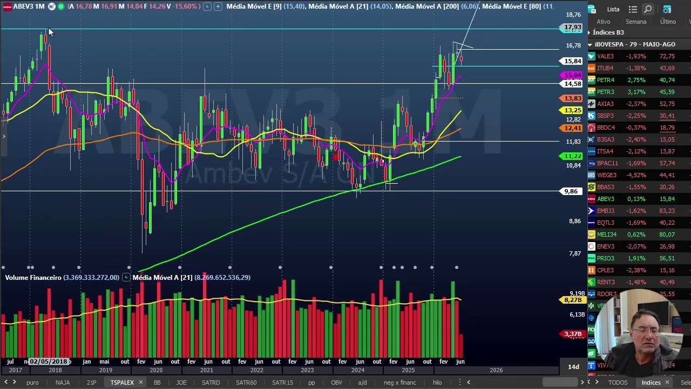
Task: Click the left arrow after the hilo tab
Action: tap(469, 383)
